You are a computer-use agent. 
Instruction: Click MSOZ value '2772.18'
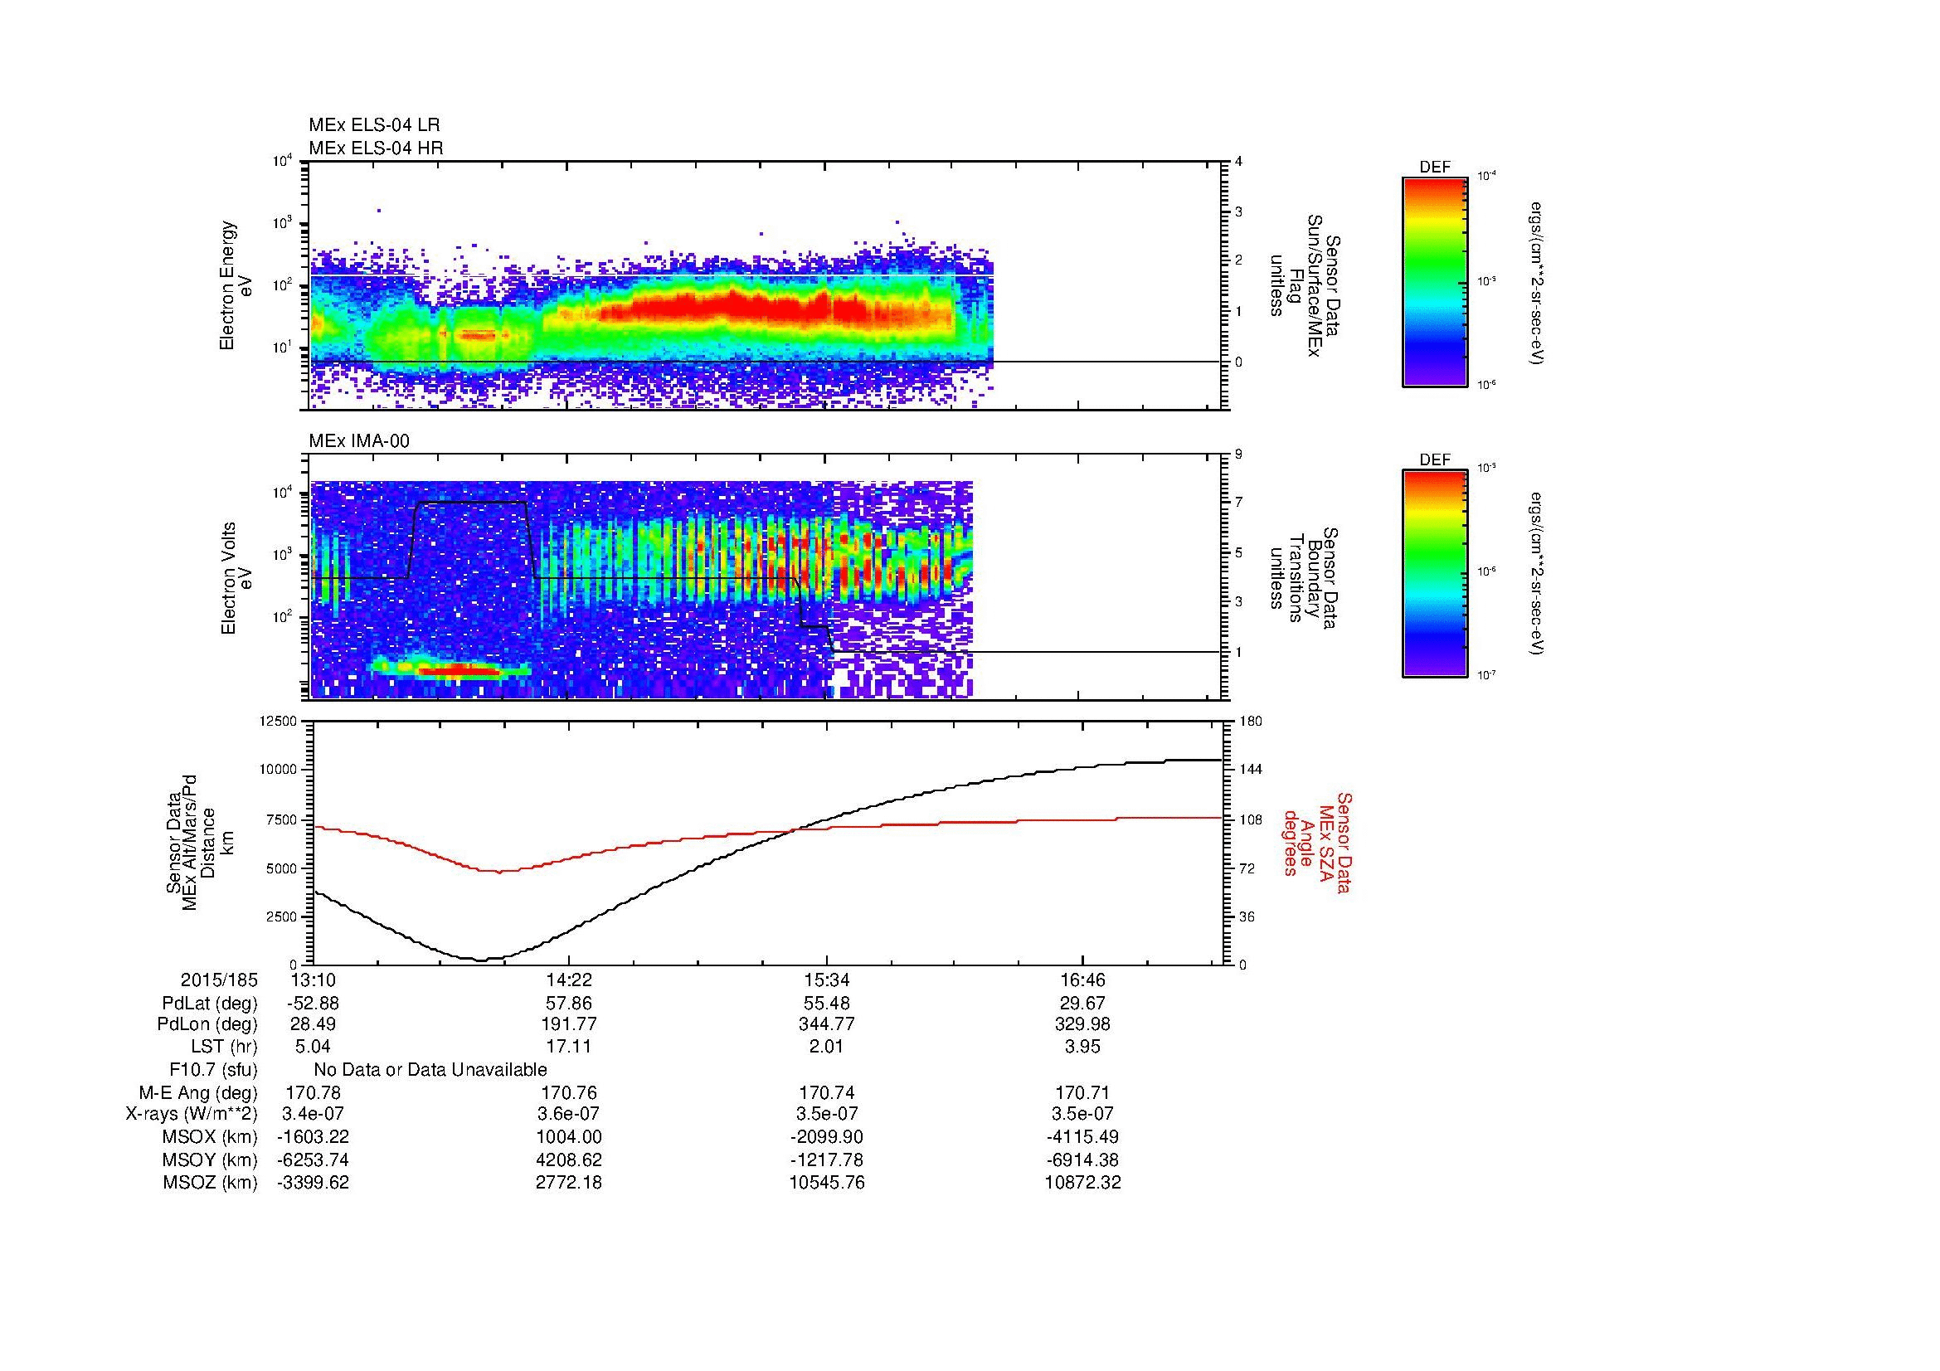tap(569, 1183)
